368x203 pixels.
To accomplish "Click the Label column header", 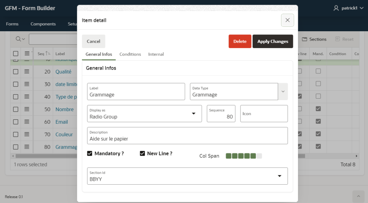I will point(60,54).
